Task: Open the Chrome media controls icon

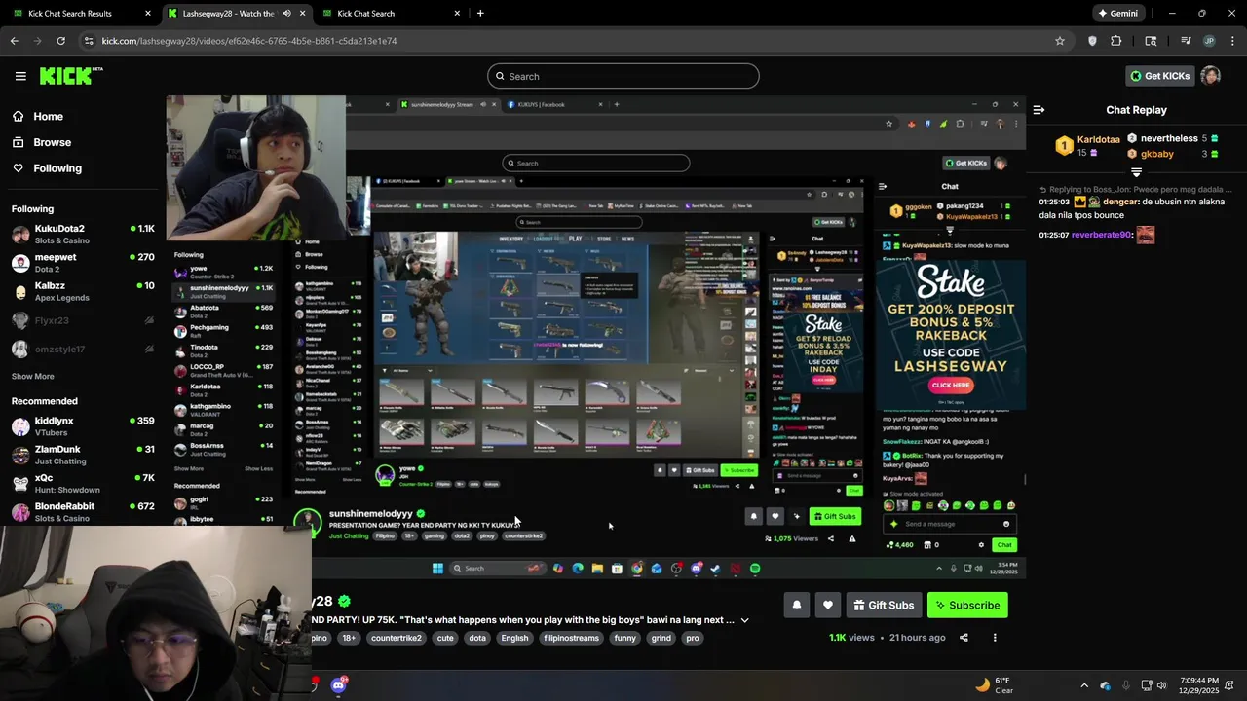Action: point(1186,41)
